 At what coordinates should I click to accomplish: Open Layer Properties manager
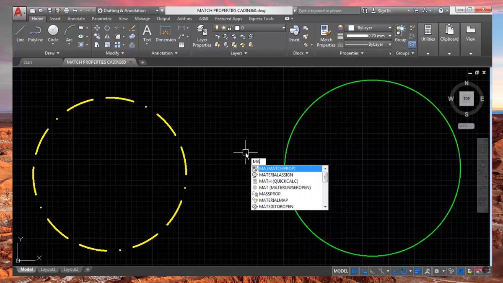pos(202,36)
